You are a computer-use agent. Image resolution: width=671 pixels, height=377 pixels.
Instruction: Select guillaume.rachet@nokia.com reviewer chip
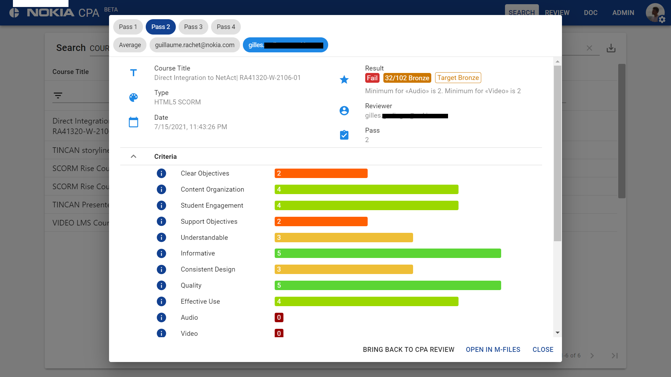[195, 45]
